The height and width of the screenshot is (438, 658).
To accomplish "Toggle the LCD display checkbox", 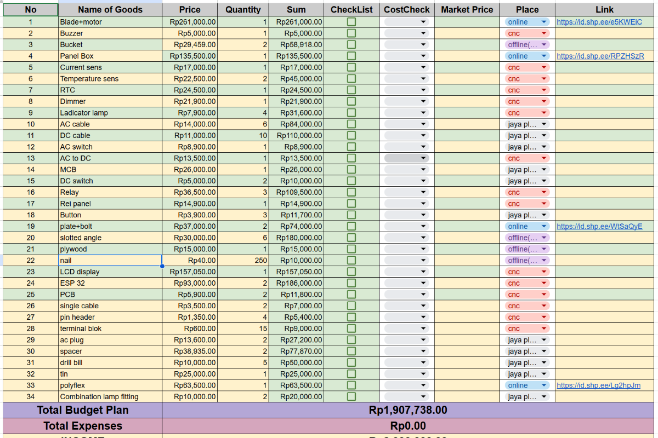I will [x=351, y=272].
